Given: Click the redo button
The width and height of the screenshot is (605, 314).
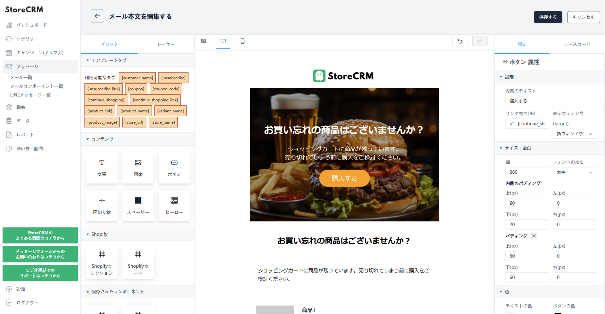Looking at the screenshot, I should point(480,41).
